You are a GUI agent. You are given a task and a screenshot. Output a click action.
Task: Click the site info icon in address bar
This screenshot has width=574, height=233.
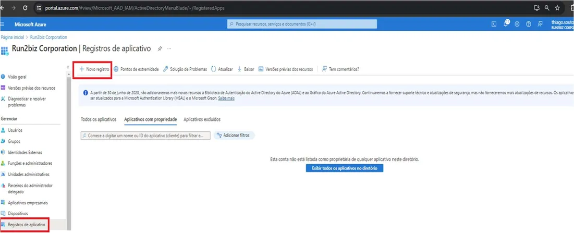[39, 8]
